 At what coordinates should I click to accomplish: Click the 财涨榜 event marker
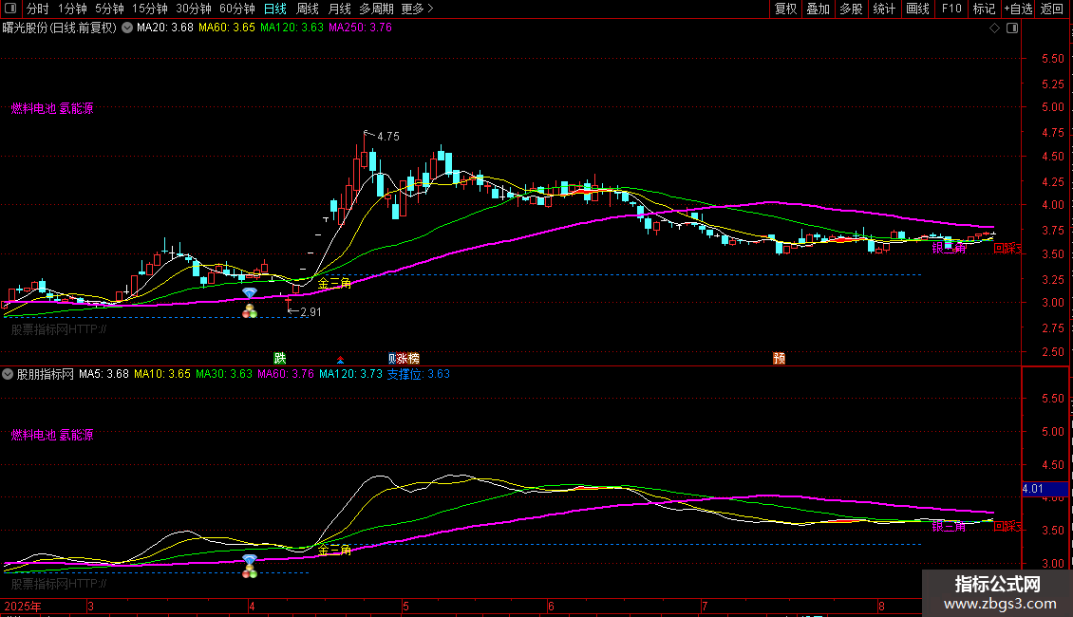coord(404,358)
